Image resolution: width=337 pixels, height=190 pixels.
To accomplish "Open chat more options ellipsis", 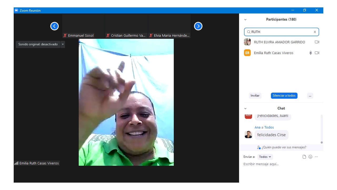I will click(316, 157).
